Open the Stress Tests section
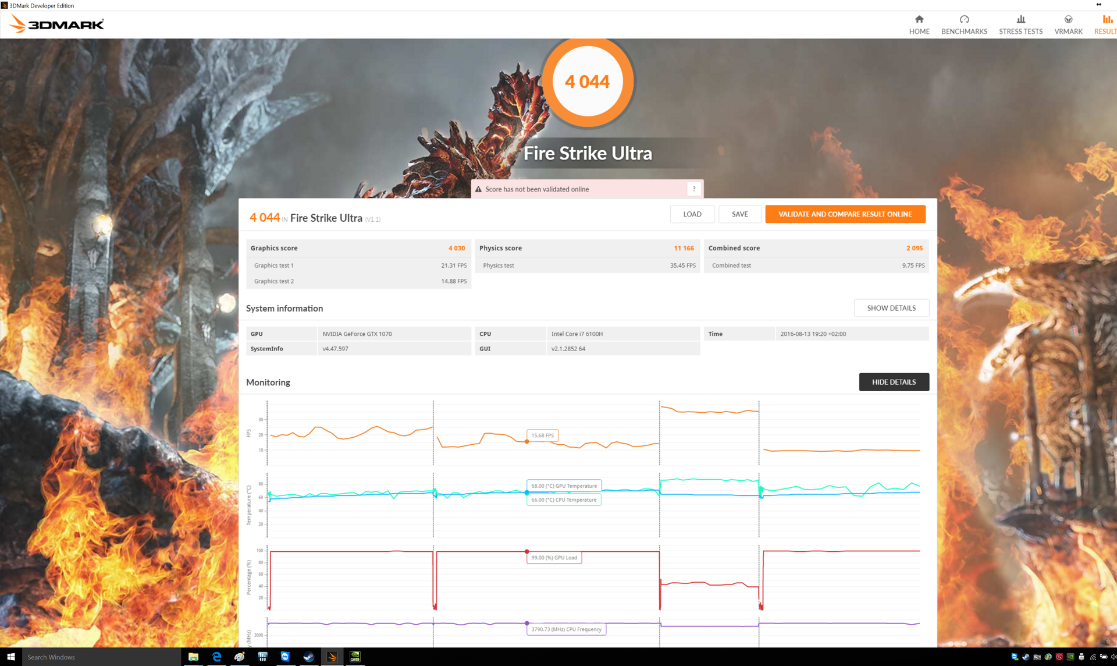 pos(1020,24)
